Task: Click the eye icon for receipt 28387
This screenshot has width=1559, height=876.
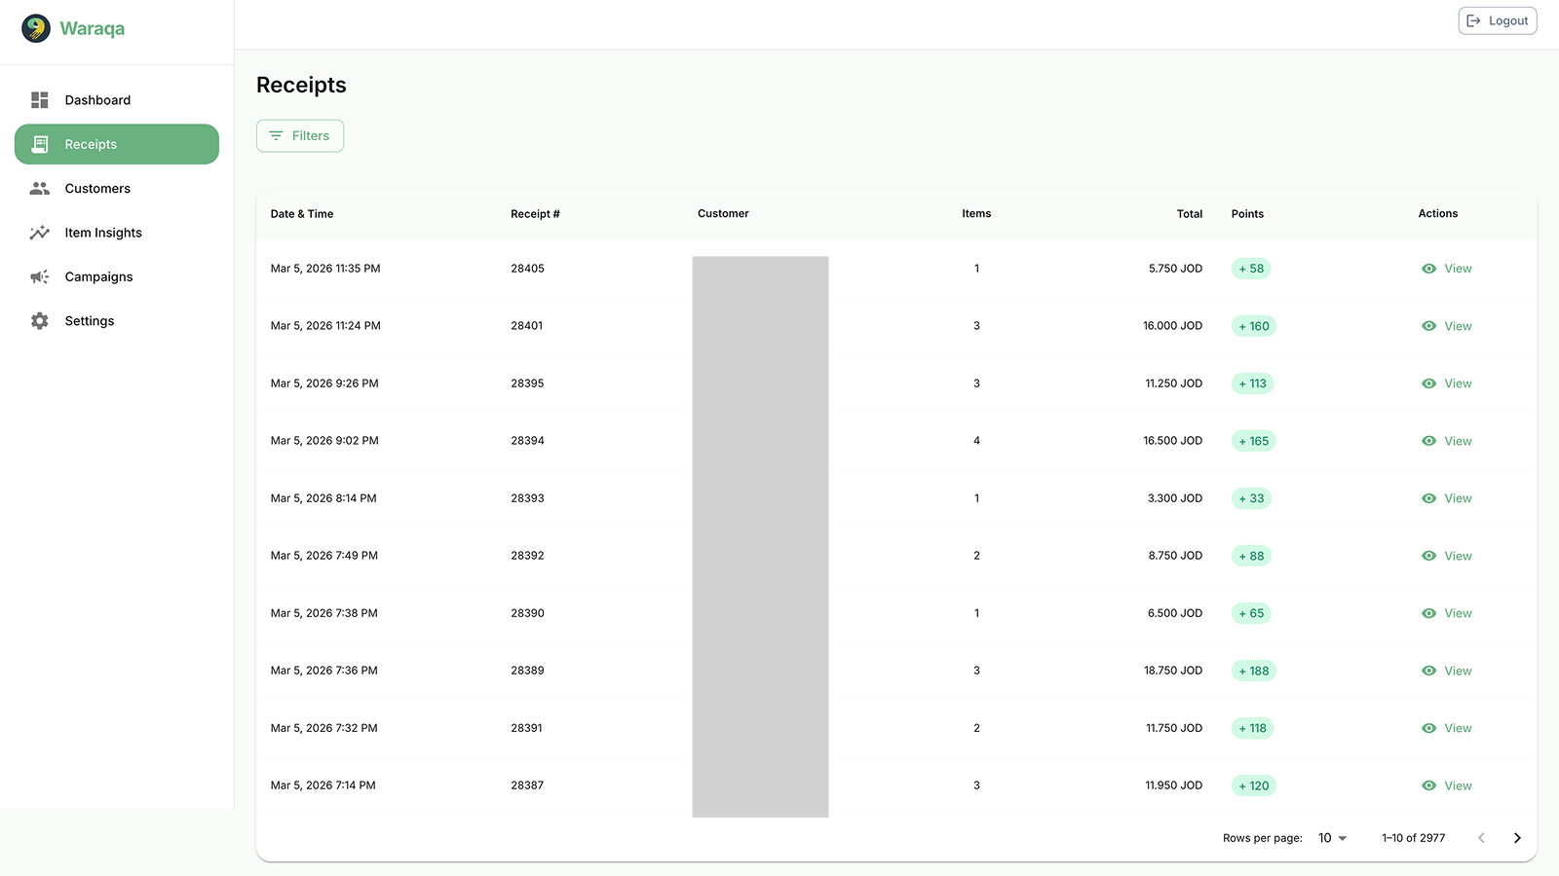Action: point(1428,785)
